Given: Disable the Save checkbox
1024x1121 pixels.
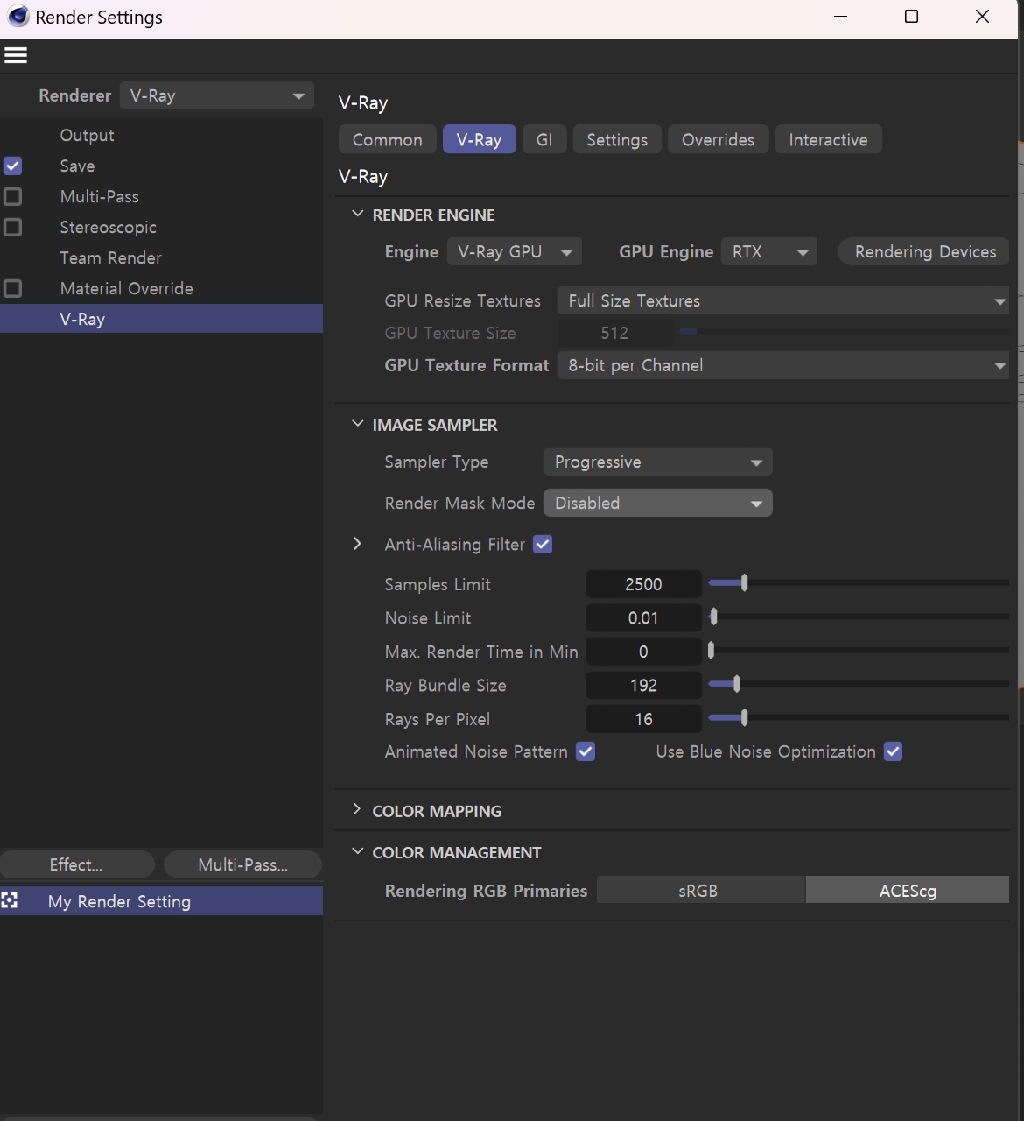Looking at the screenshot, I should tap(13, 166).
